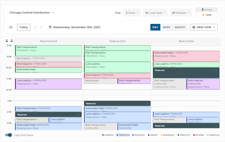This screenshot has height=142, width=225.
Task: Toggle the No-Show status legend filter
Action: point(198,135)
